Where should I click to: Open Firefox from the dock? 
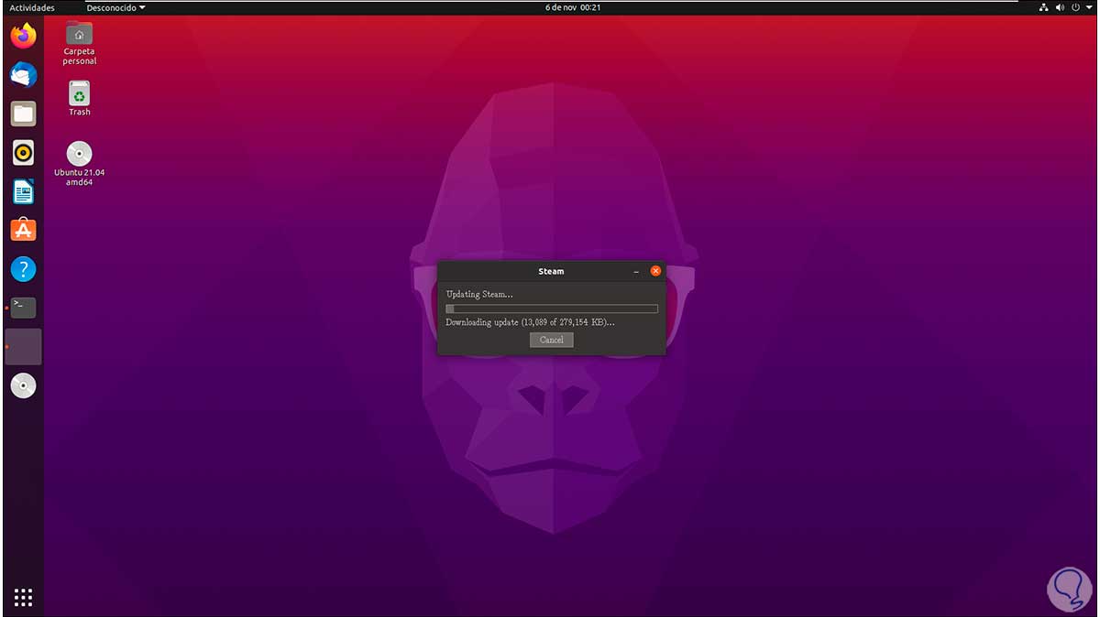coord(23,36)
